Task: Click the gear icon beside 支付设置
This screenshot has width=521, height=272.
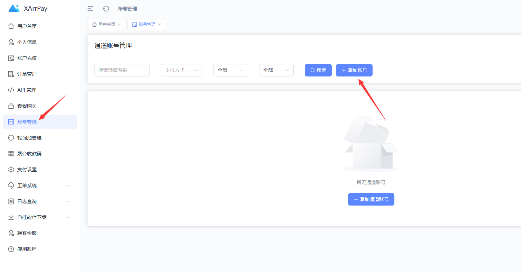Action: point(11,170)
